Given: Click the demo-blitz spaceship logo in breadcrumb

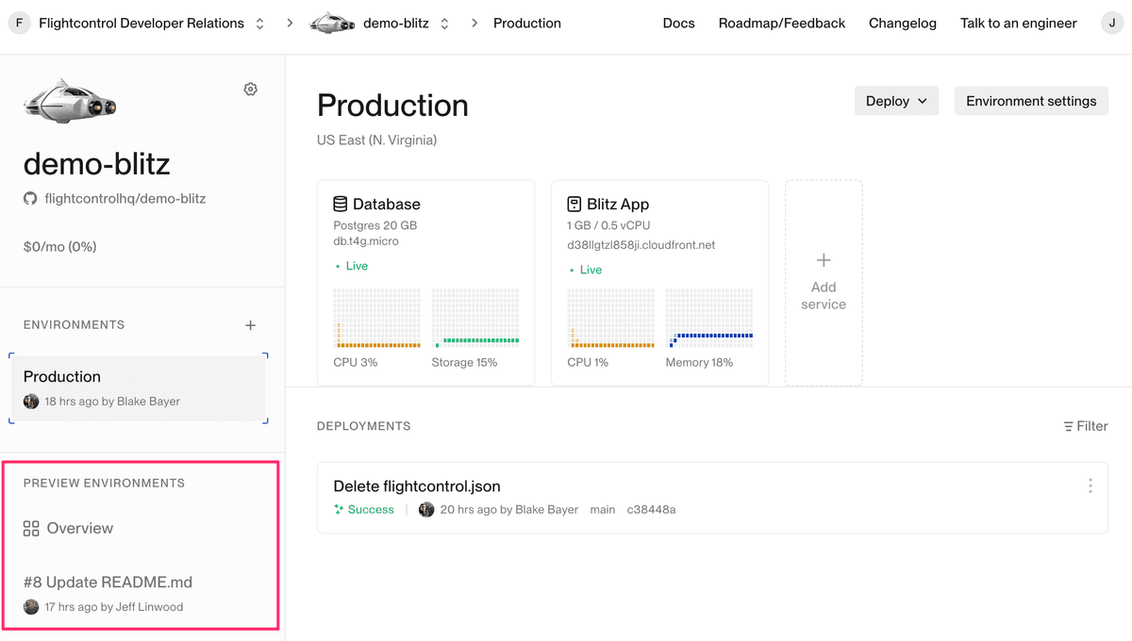Looking at the screenshot, I should point(332,24).
